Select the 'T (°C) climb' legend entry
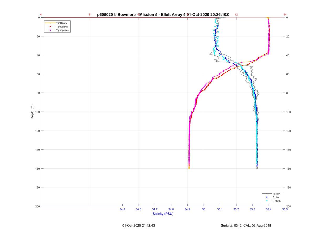The image size is (315, 232). [x=57, y=30]
